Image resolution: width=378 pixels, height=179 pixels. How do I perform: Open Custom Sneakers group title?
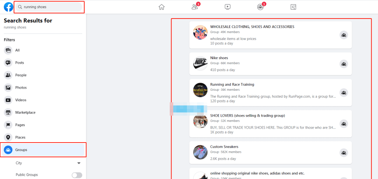pyautogui.click(x=224, y=147)
